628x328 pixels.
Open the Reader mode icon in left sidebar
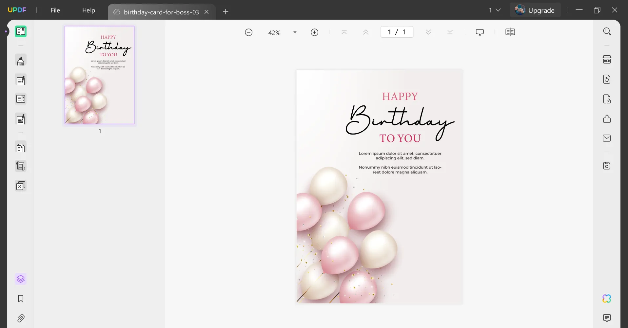click(21, 31)
